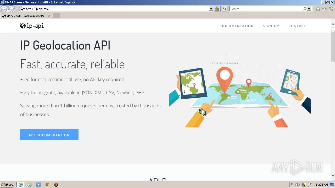Screen dimensions: 335x188
Task: Open the search provider dropdown arrow
Action: [309, 9]
